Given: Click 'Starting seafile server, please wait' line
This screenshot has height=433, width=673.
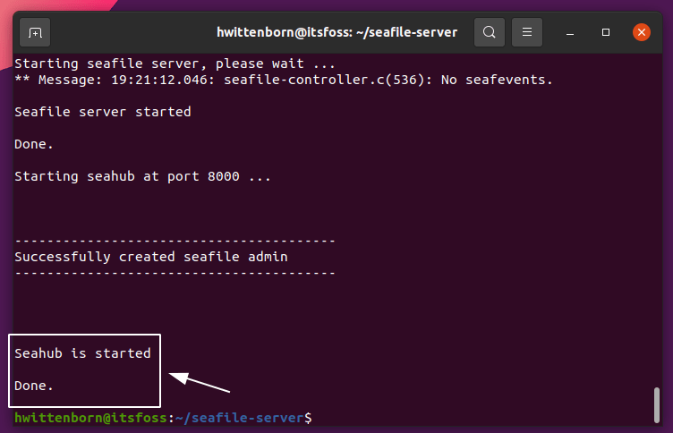Looking at the screenshot, I should [175, 64].
